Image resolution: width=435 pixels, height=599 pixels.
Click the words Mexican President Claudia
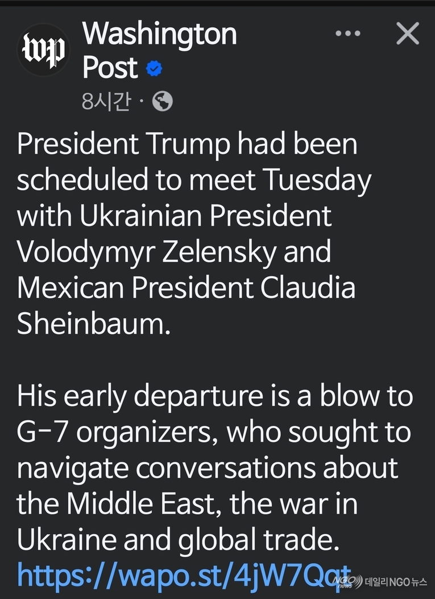click(x=186, y=288)
